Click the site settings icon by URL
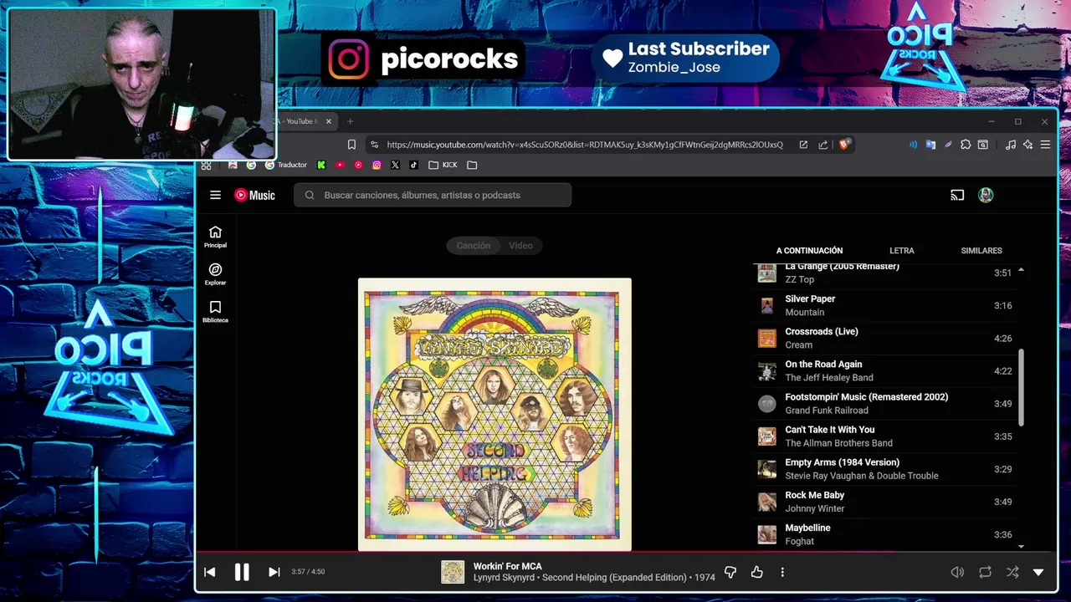The height and width of the screenshot is (602, 1071). (x=374, y=145)
